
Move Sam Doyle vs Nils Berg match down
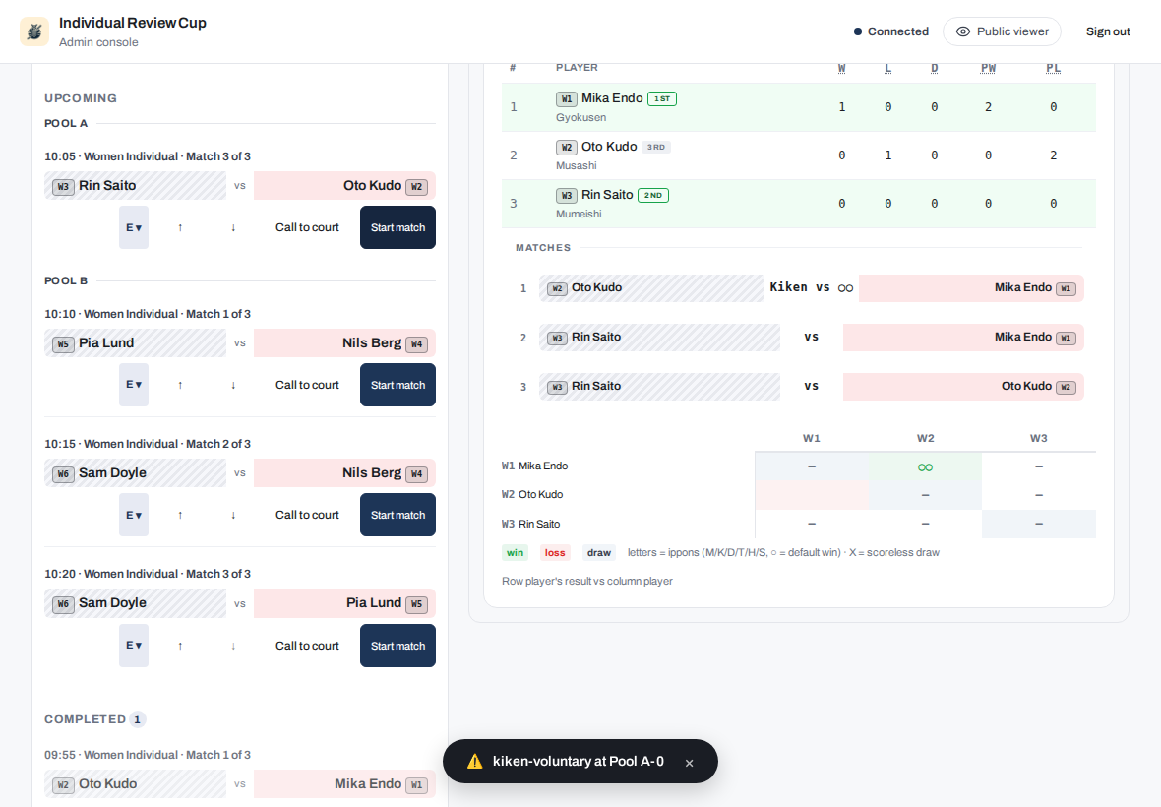(233, 515)
